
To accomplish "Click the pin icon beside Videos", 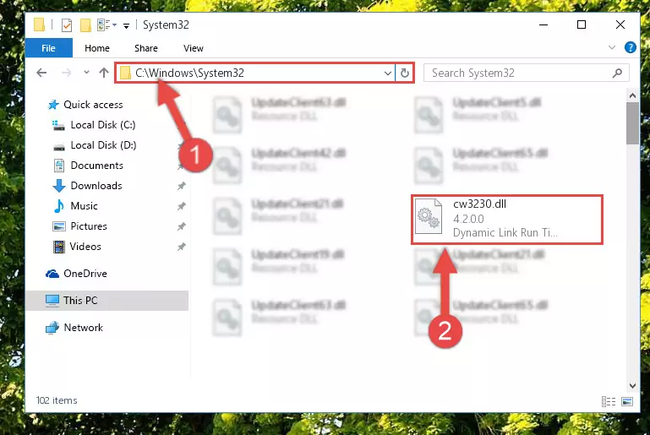I will click(181, 247).
